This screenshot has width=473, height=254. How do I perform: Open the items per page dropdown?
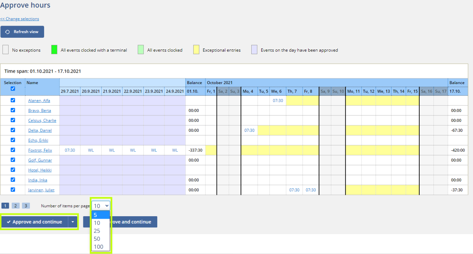point(100,205)
